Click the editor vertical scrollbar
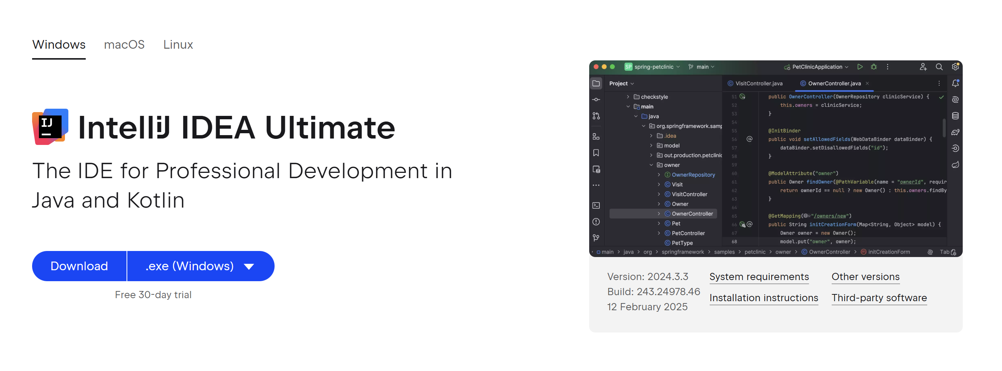This screenshot has height=371, width=1002. click(944, 128)
